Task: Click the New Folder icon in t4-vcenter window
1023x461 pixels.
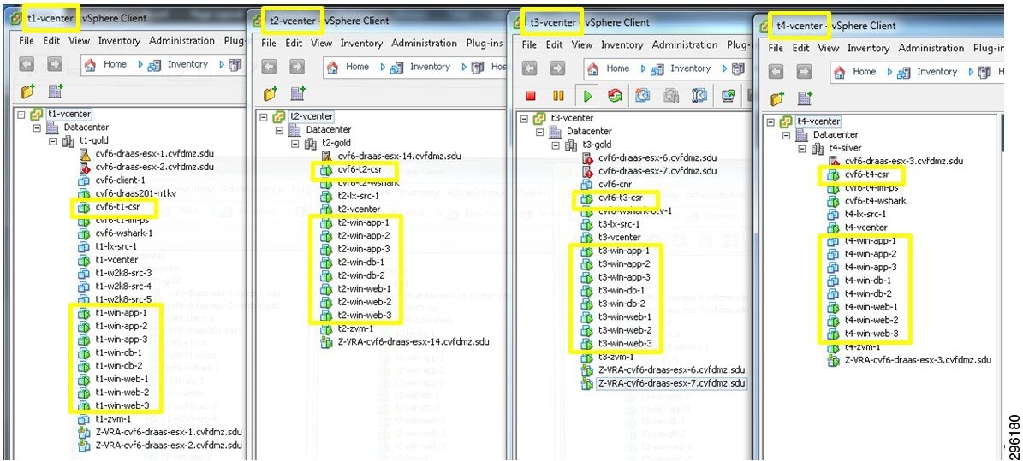Action: click(x=777, y=98)
